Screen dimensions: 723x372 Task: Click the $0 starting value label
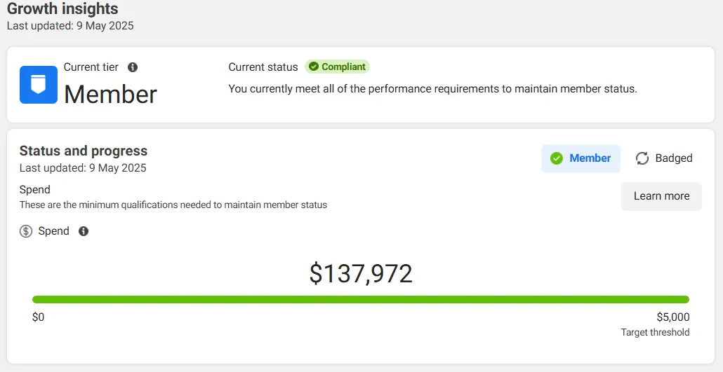coord(39,317)
